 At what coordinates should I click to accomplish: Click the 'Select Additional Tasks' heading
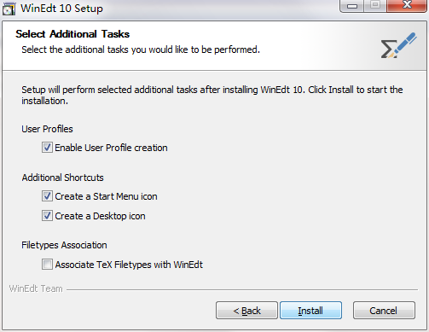(72, 34)
